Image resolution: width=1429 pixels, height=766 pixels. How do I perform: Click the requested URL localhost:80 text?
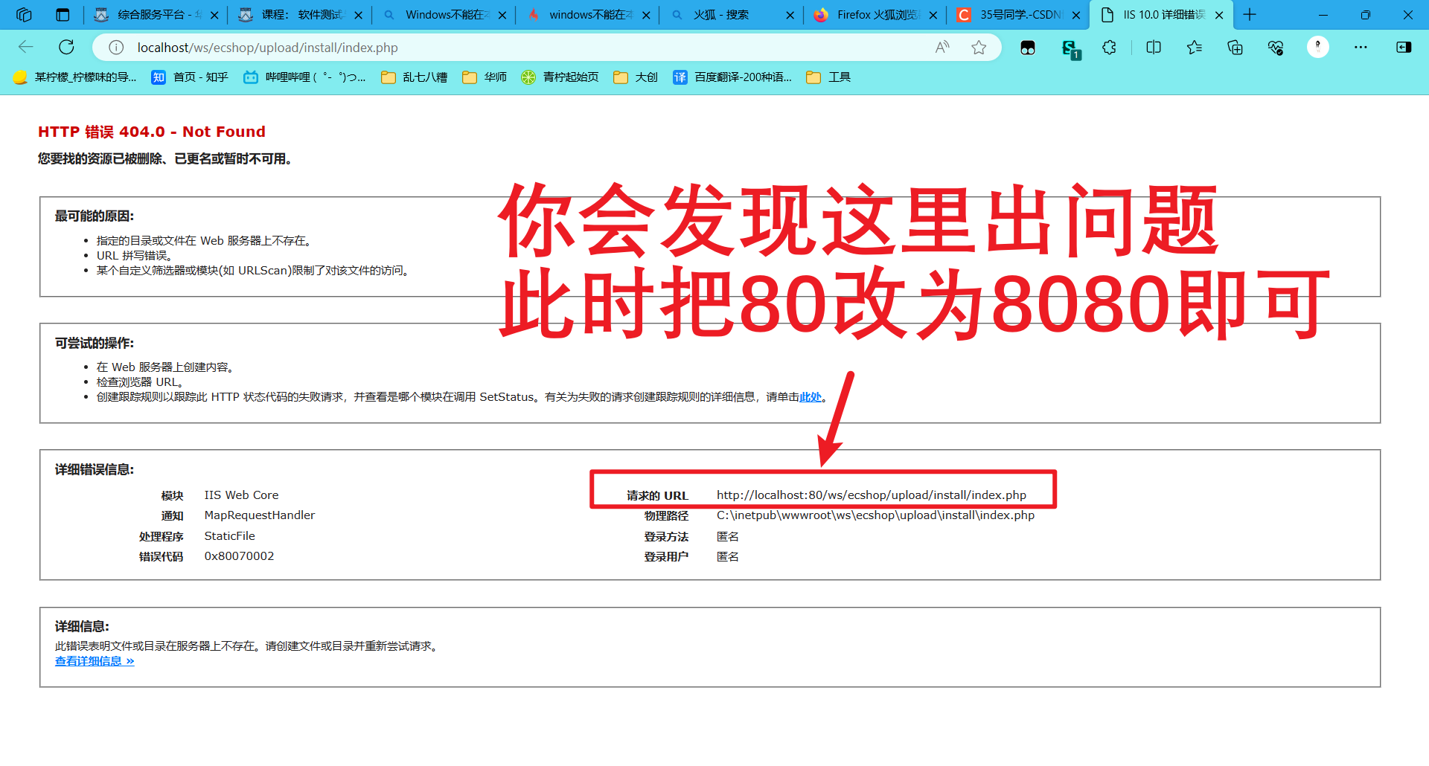[x=872, y=495]
